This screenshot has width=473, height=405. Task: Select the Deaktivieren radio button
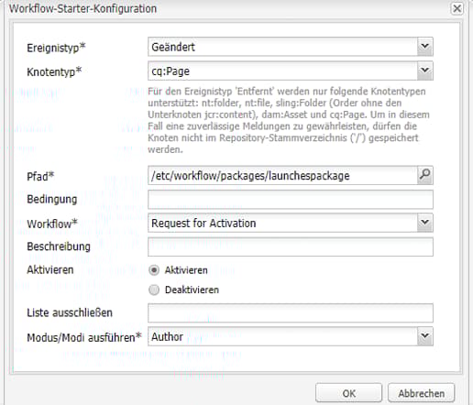[154, 290]
